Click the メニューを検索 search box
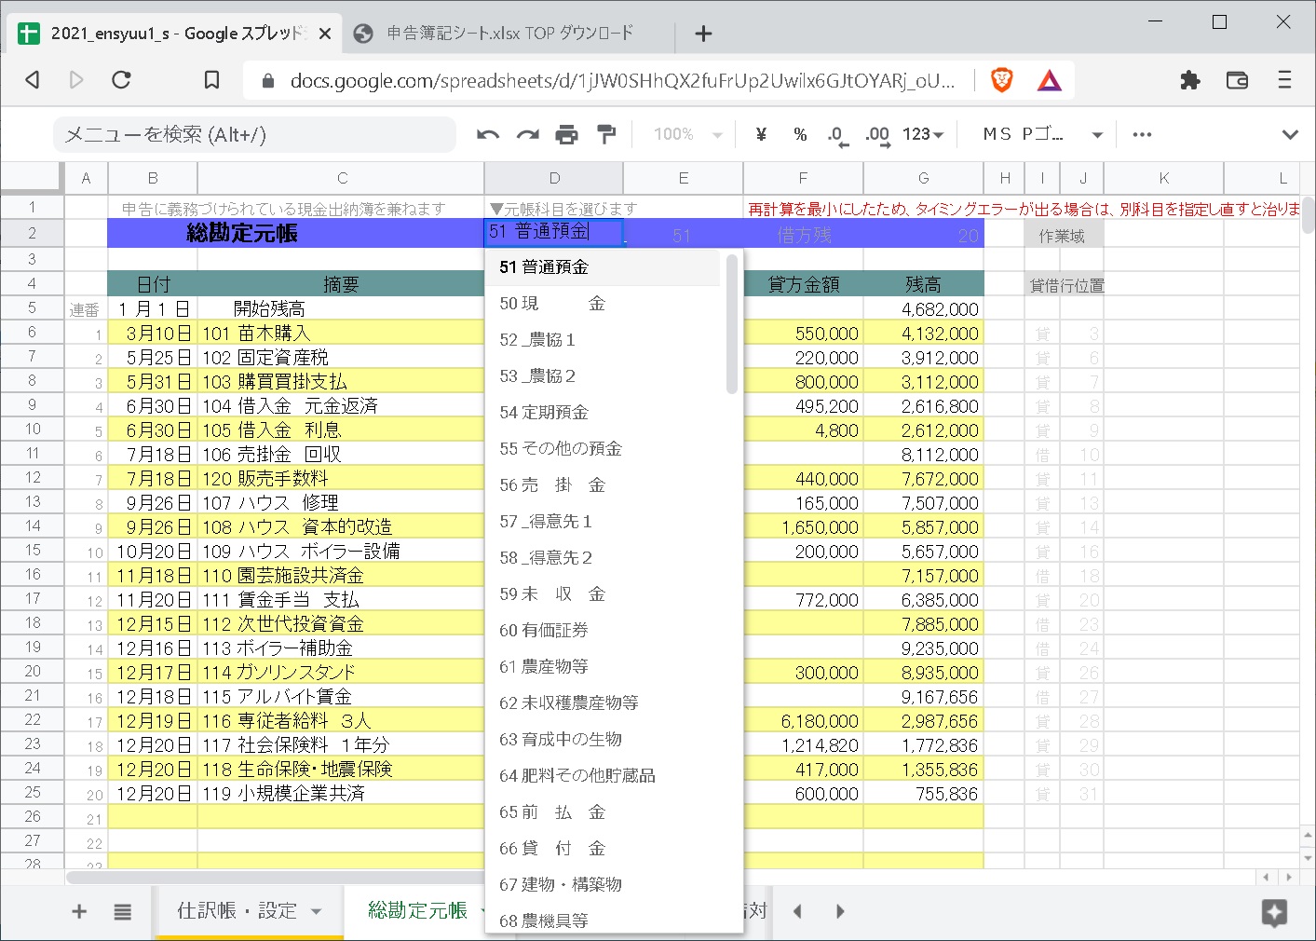This screenshot has width=1316, height=941. (254, 135)
